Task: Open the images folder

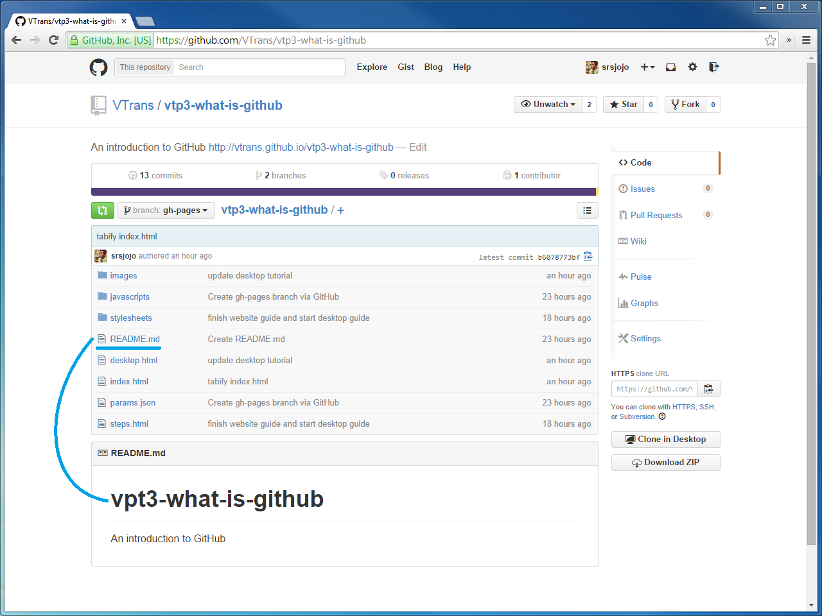Action: click(x=123, y=275)
